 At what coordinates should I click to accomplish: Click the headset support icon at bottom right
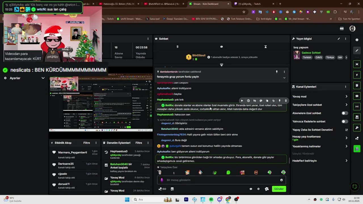tap(354, 186)
